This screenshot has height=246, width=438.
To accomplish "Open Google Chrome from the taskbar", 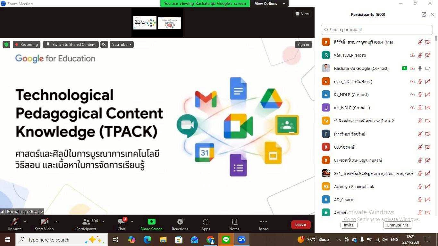I will pyautogui.click(x=210, y=240).
